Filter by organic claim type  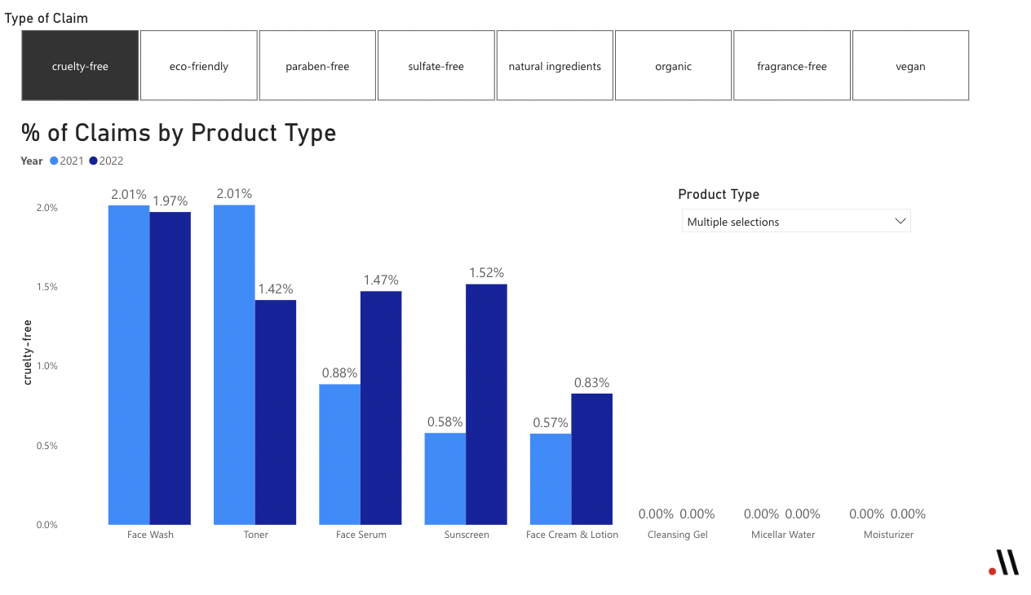coord(673,66)
